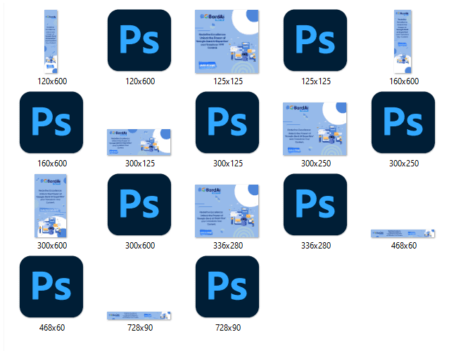This screenshot has height=351, width=449.
Task: Click the "468x60" name under the banner thumbnail
Action: [404, 245]
